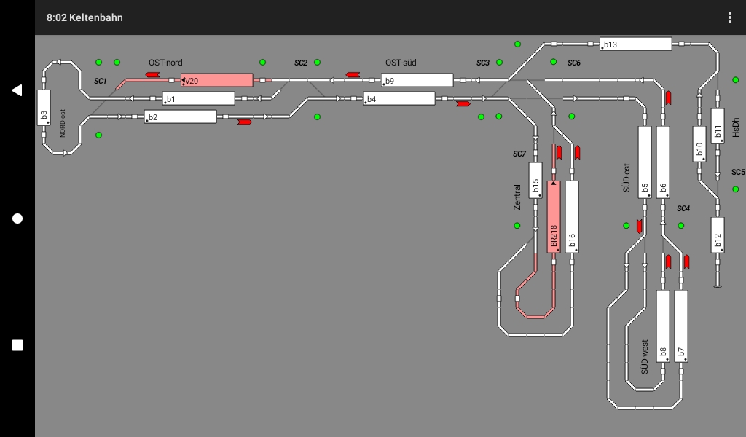This screenshot has height=437, width=746.
Task: Toggle the red signal left of block b9
Action: coord(353,74)
